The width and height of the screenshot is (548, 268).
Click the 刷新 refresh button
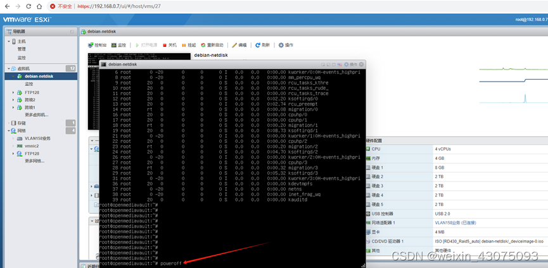point(262,45)
